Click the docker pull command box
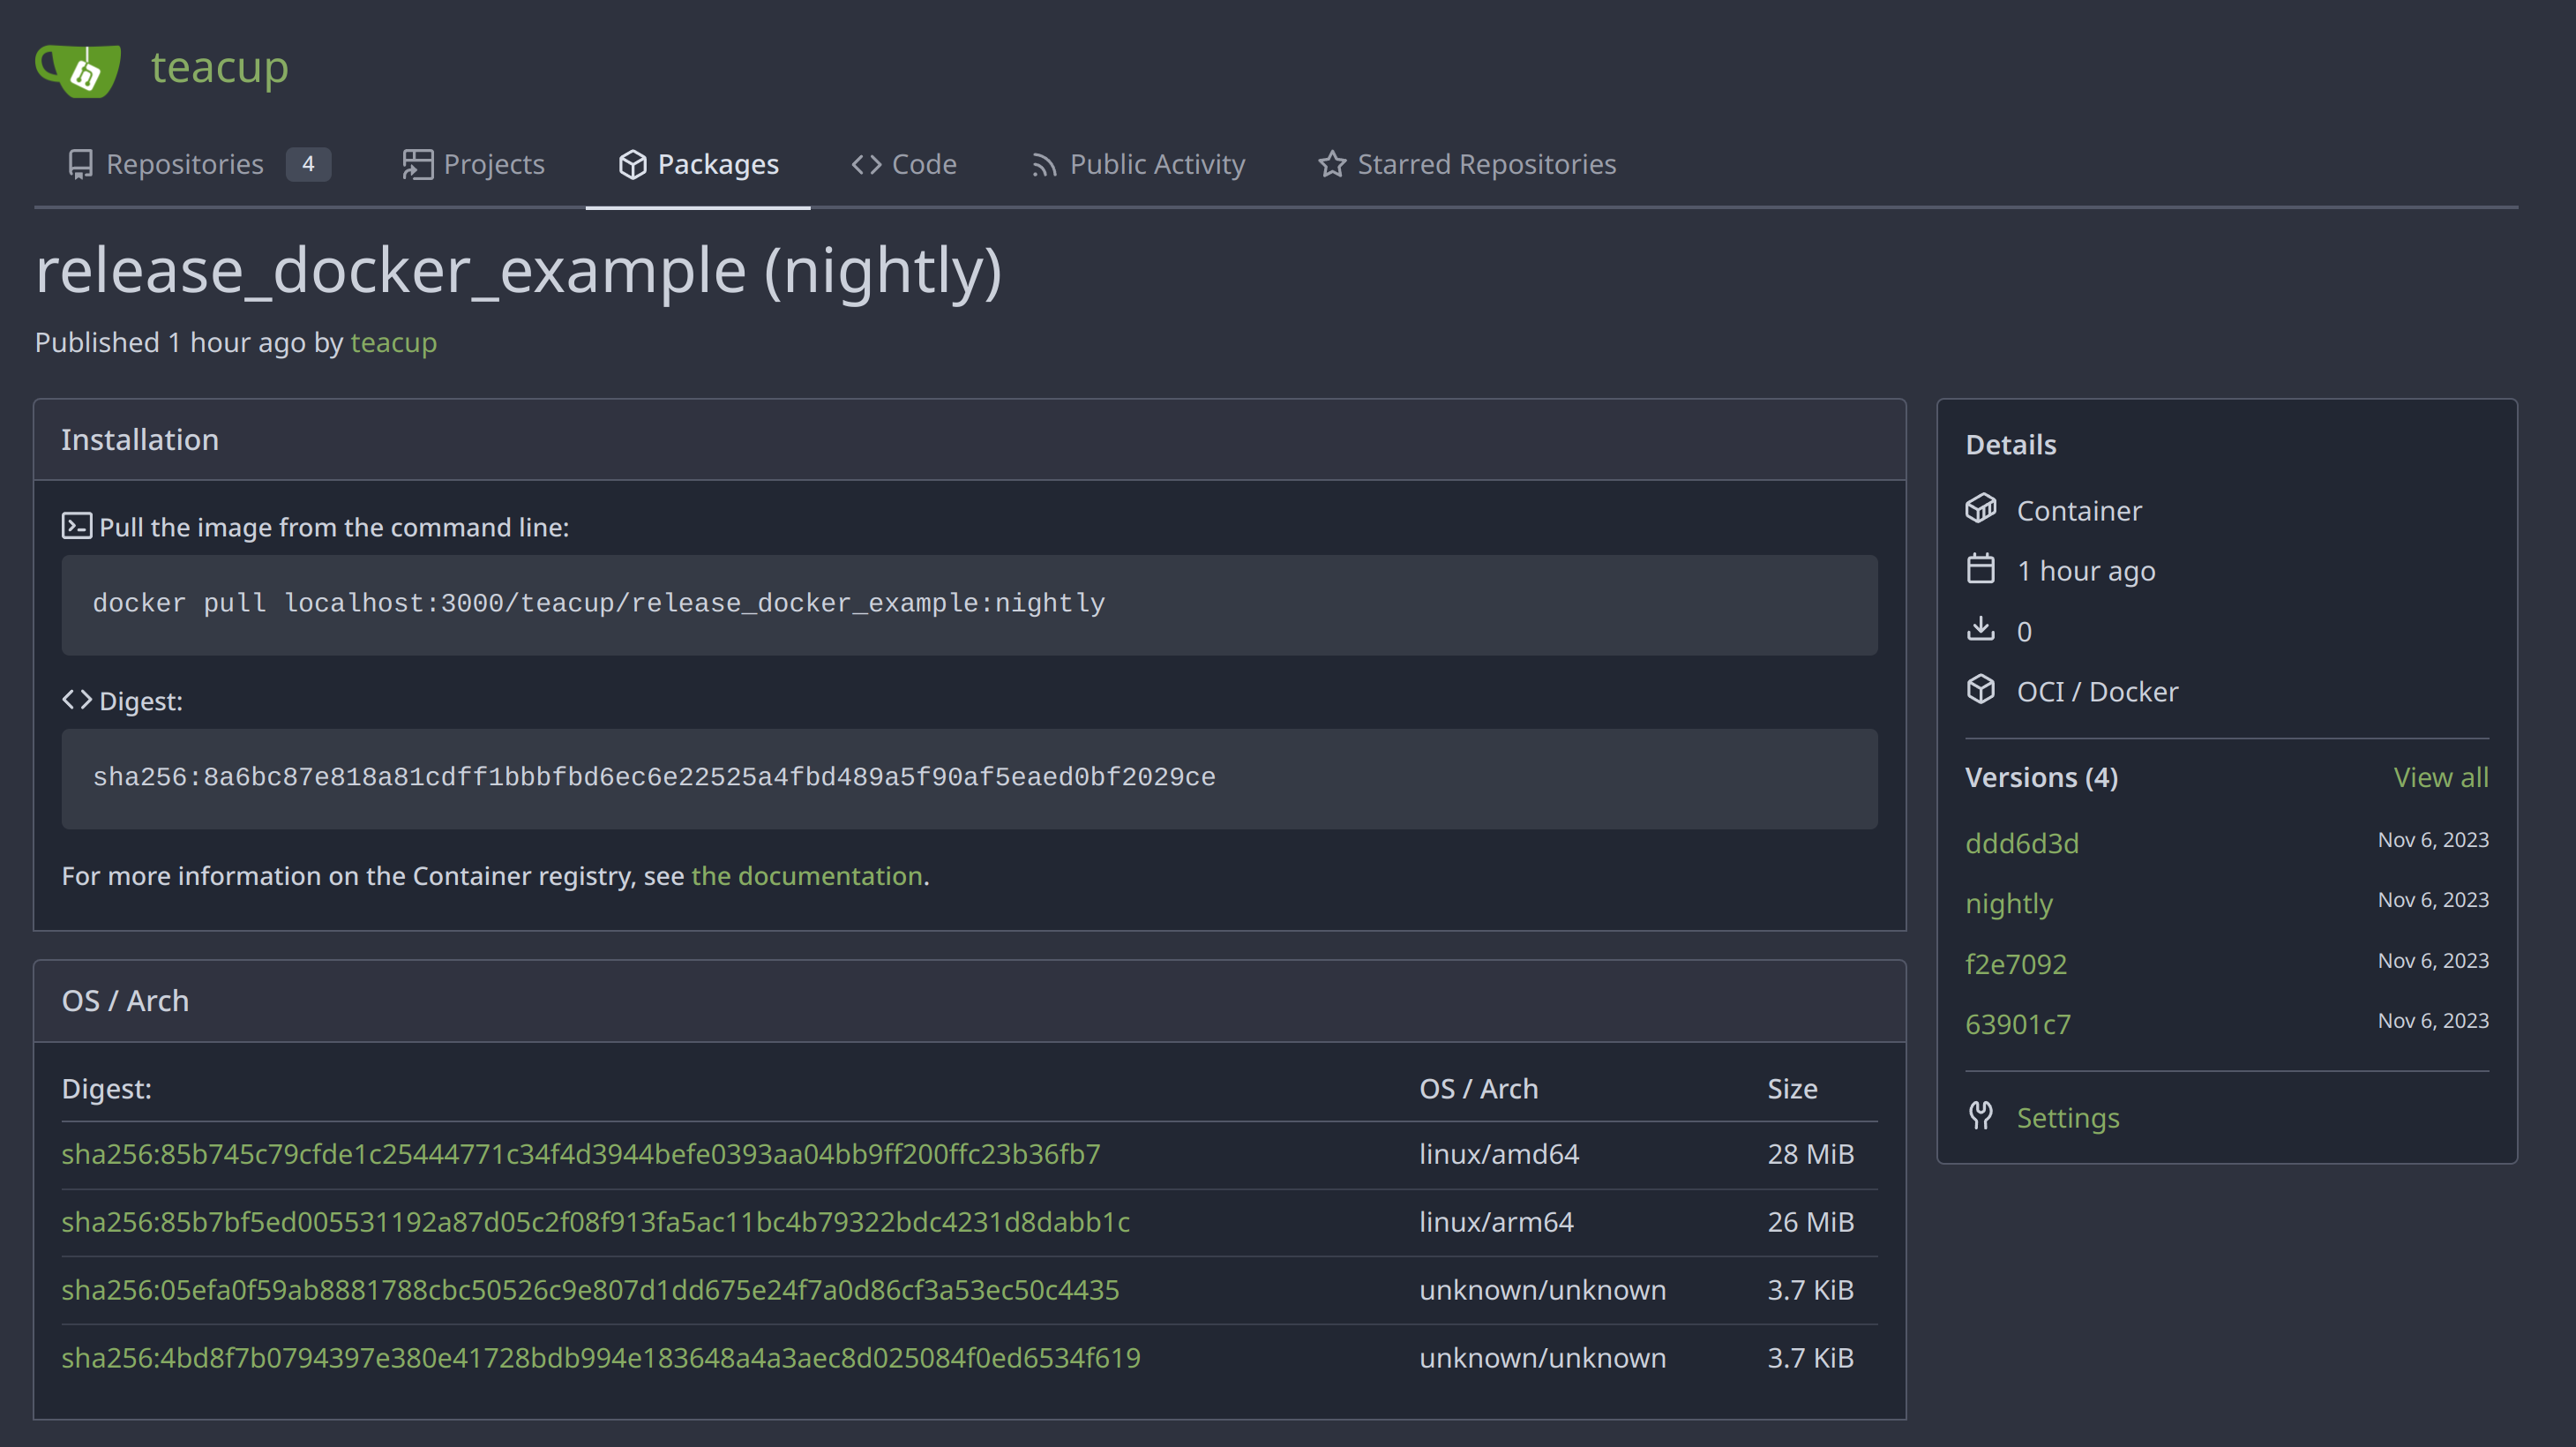This screenshot has height=1447, width=2576. pos(968,604)
